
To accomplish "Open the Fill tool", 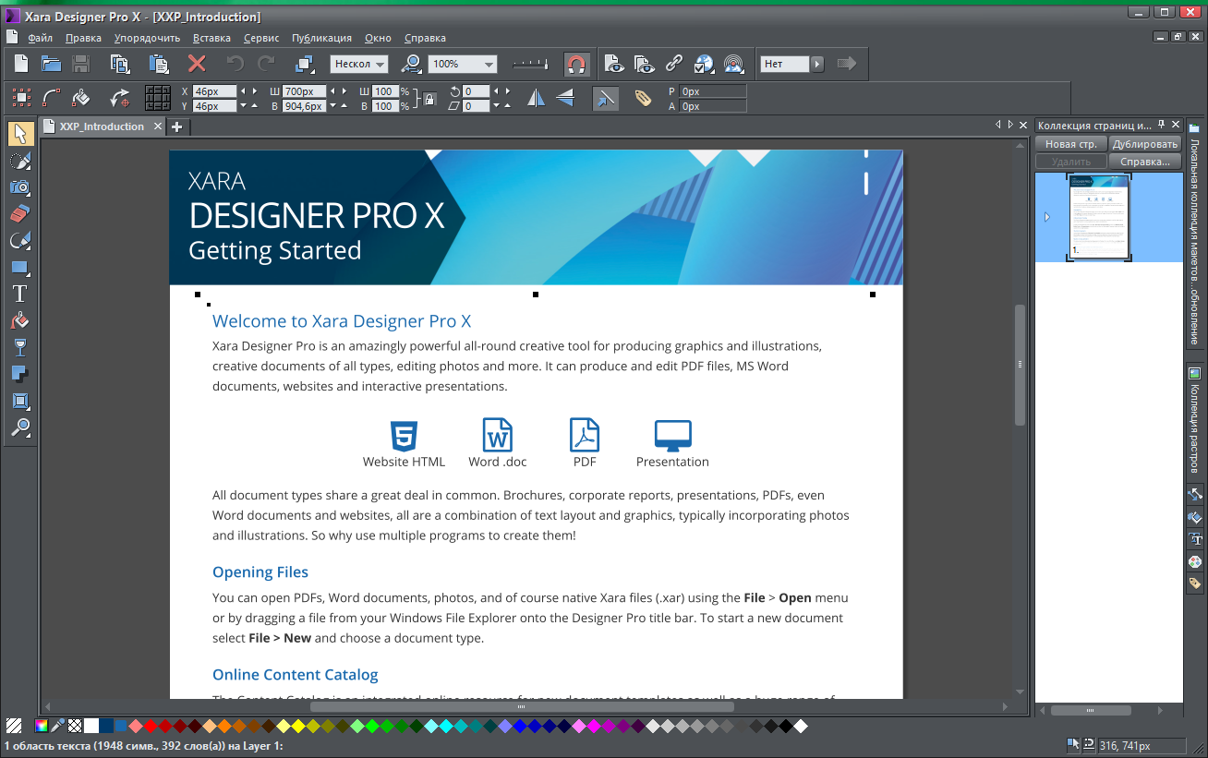I will point(20,320).
